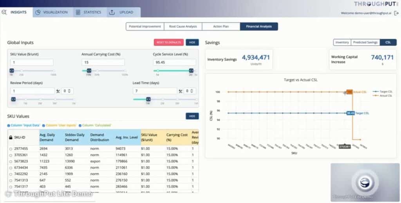Hide the Global Inputs panel
Image resolution: width=401 pixels, height=203 pixels.
click(x=192, y=42)
